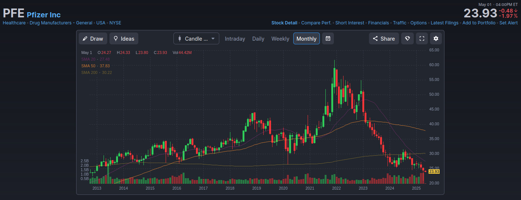Click the diamond premium icon
This screenshot has height=200, width=521.
pyautogui.click(x=407, y=38)
